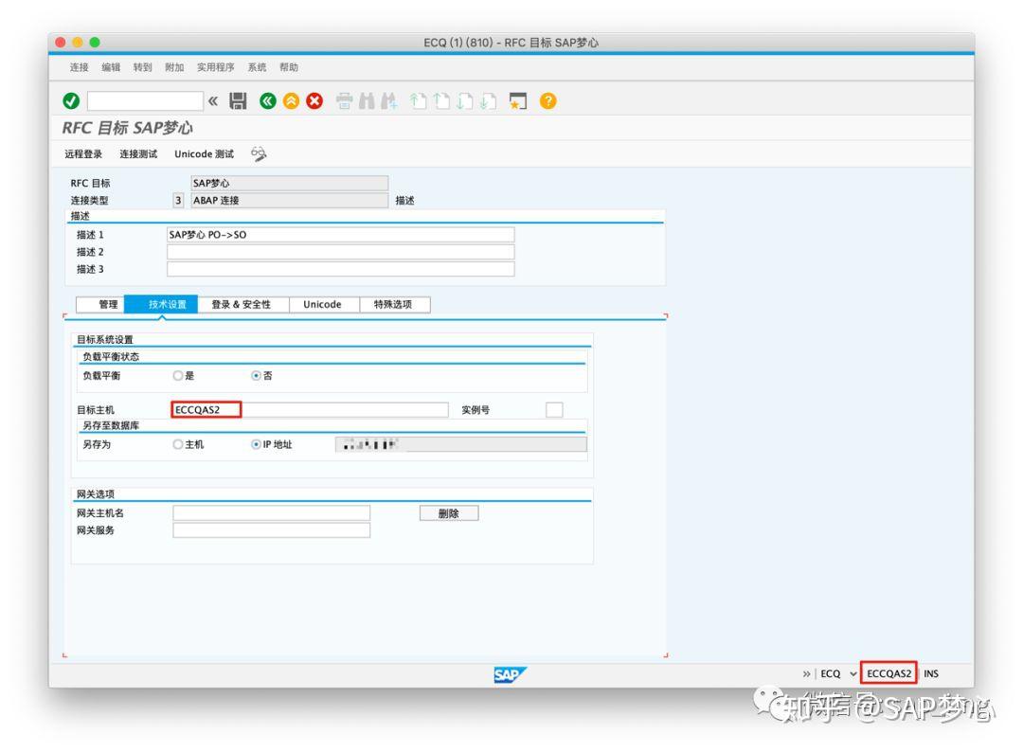Click the 描述 1 field with SAP梦心 PO->SO

(x=341, y=235)
